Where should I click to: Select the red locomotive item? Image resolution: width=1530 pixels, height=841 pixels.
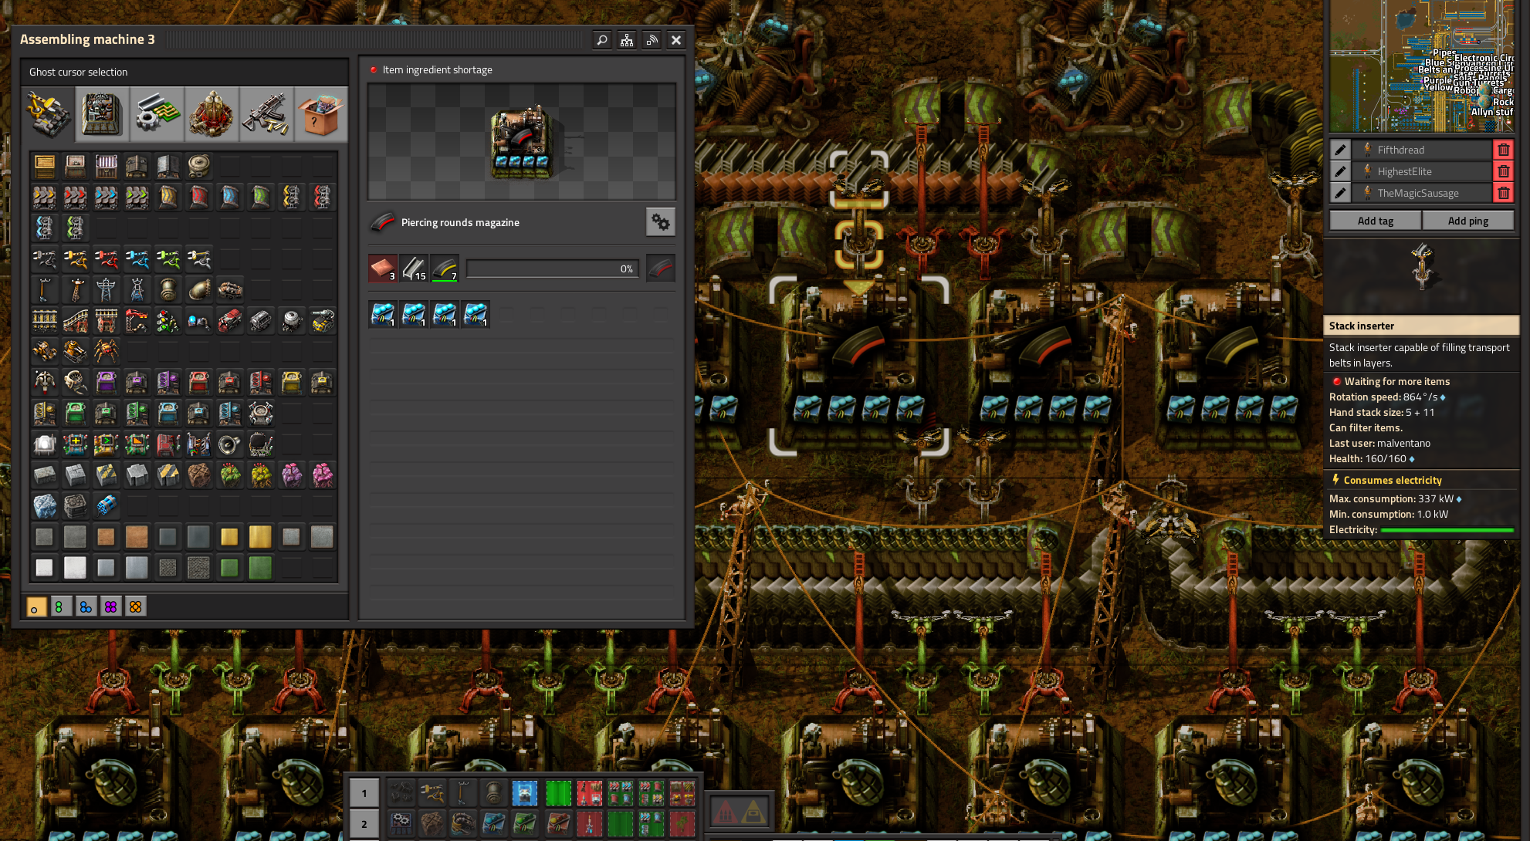230,320
